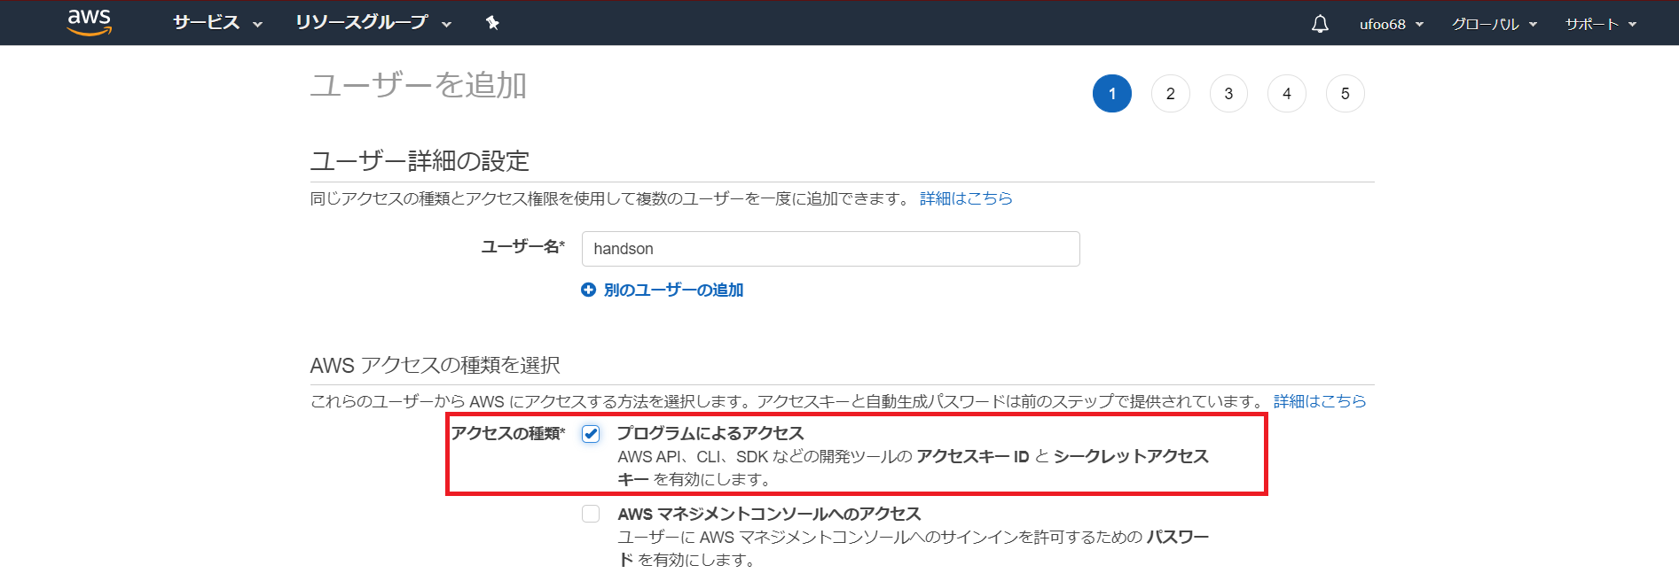Go to wizard step 2
This screenshot has width=1679, height=581.
[x=1171, y=94]
